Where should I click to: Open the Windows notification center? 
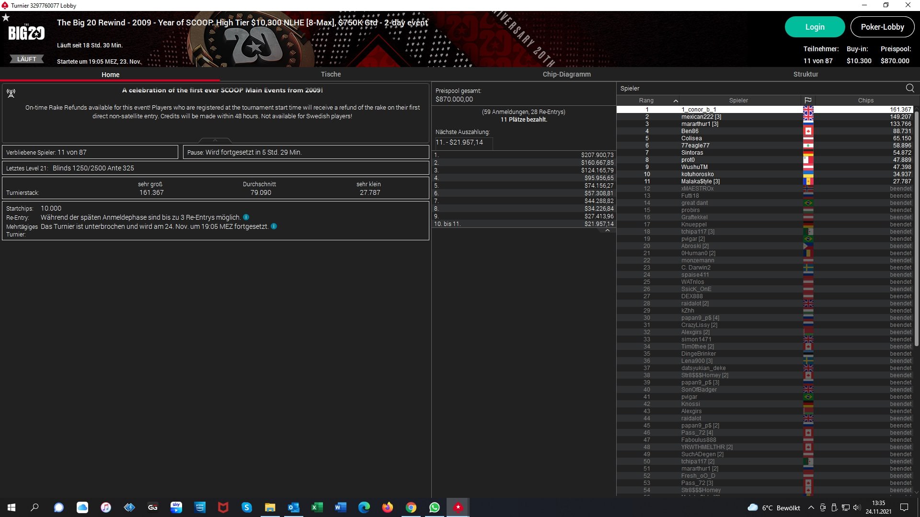tap(904, 507)
